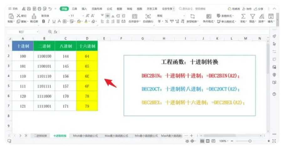Image resolution: width=285 pixels, height=149 pixels.
Task: Expand the font size dropdown
Action: click(83, 15)
